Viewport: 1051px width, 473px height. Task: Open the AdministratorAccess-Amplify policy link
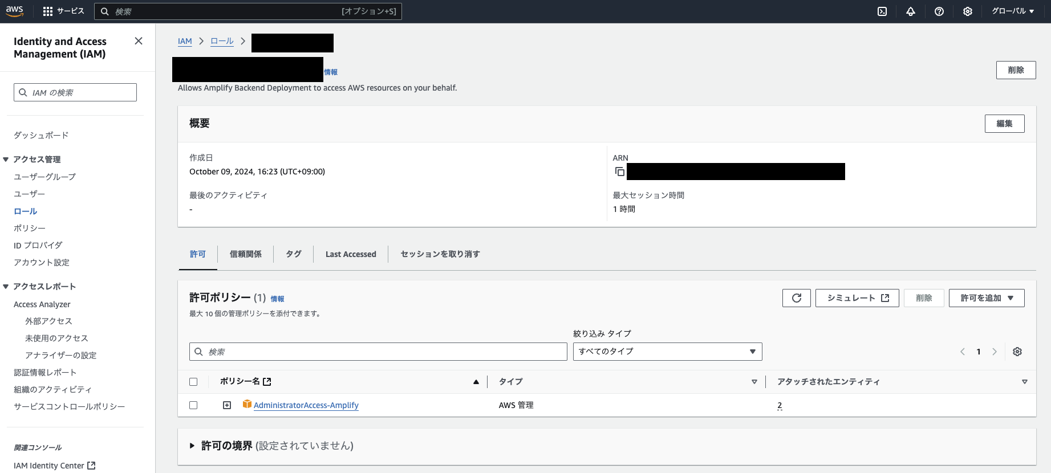click(x=306, y=405)
